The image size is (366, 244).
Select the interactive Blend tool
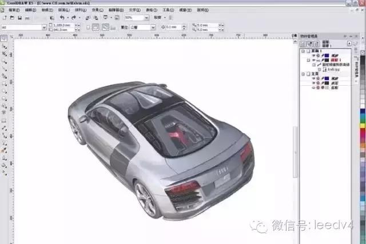[4, 143]
